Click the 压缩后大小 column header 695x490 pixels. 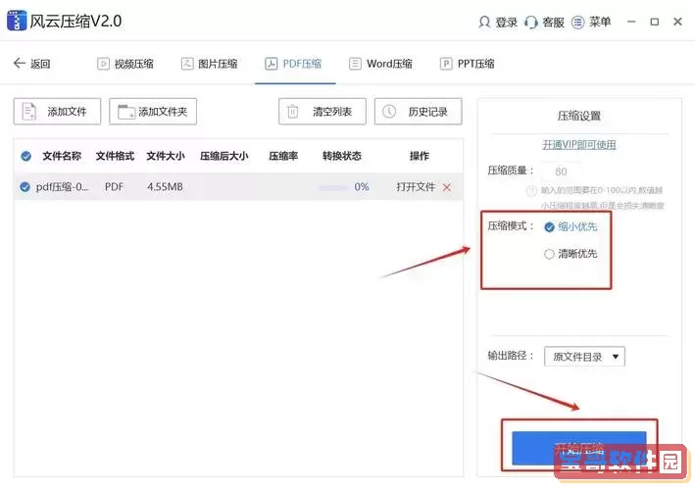pos(223,156)
